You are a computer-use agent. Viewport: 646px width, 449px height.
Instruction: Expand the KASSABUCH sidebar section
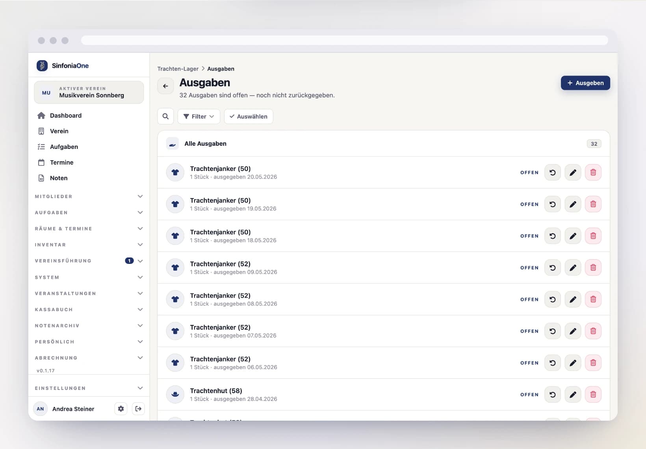pyautogui.click(x=89, y=310)
